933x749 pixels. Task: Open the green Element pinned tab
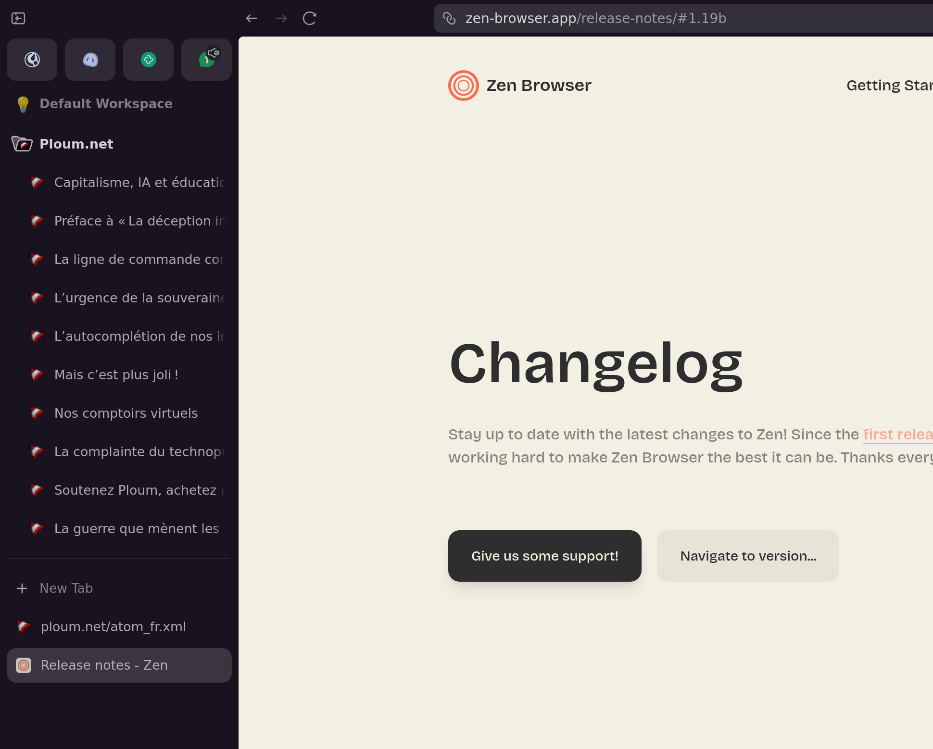click(x=149, y=60)
